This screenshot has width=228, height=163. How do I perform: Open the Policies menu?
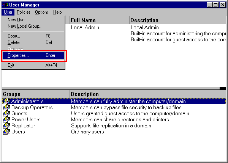pos(24,12)
